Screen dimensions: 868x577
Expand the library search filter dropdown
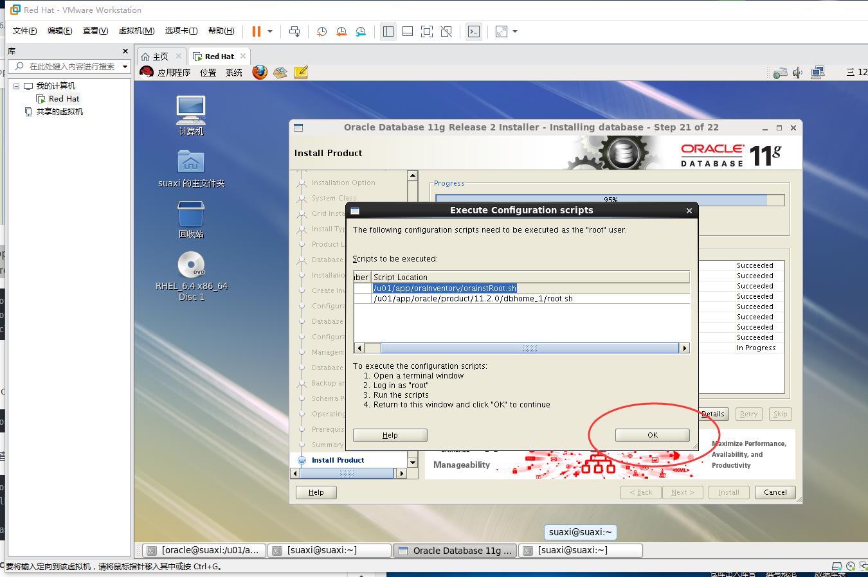tap(125, 67)
